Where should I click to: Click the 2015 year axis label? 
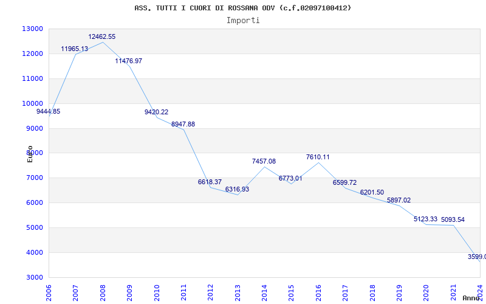click(x=292, y=292)
